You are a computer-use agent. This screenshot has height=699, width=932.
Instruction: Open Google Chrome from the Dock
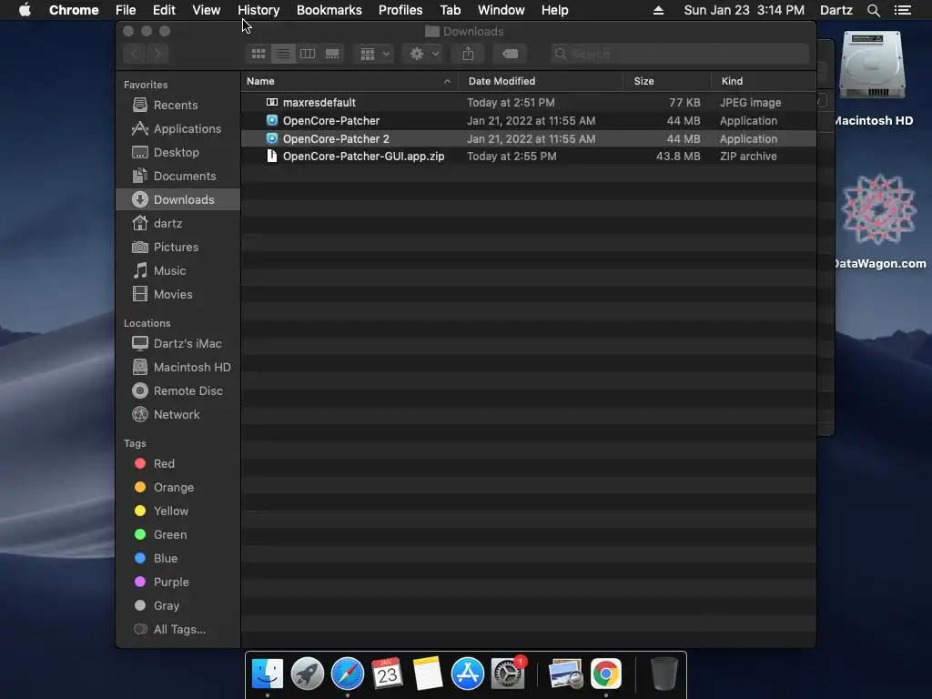tap(605, 674)
